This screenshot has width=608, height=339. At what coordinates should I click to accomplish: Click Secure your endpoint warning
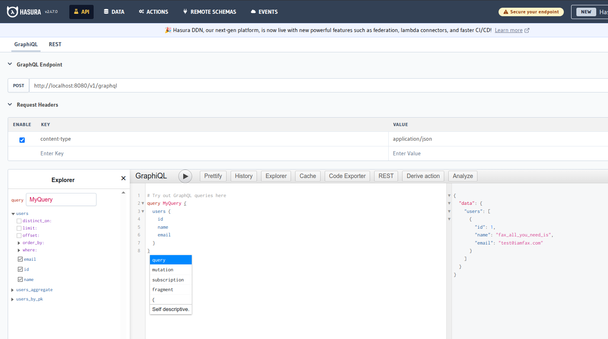click(531, 12)
